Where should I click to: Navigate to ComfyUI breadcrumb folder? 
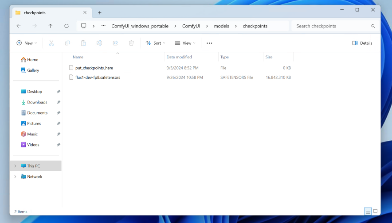coord(191,26)
